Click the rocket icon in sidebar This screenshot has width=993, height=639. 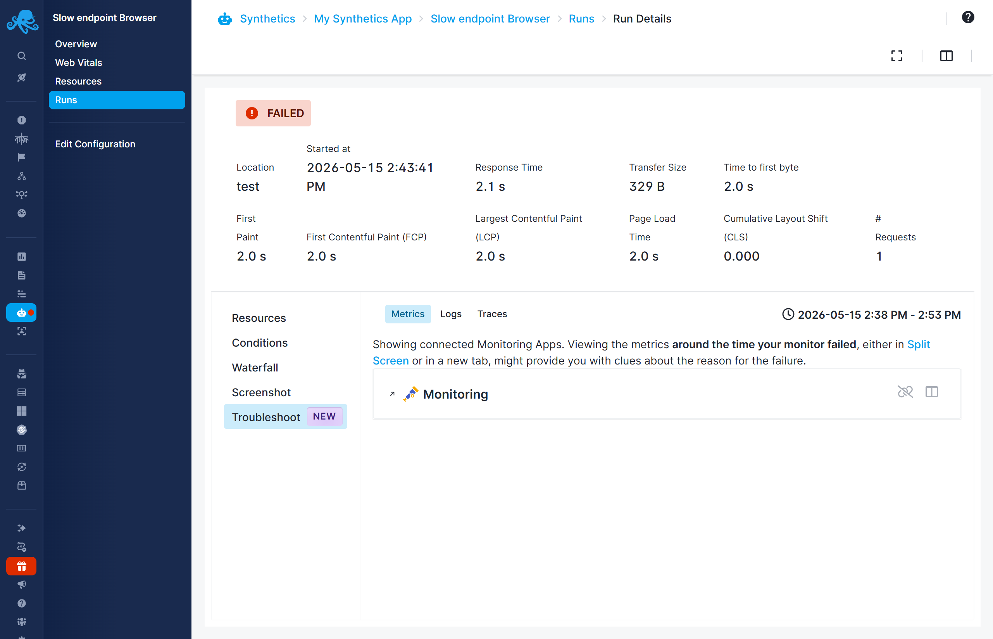pos(22,78)
